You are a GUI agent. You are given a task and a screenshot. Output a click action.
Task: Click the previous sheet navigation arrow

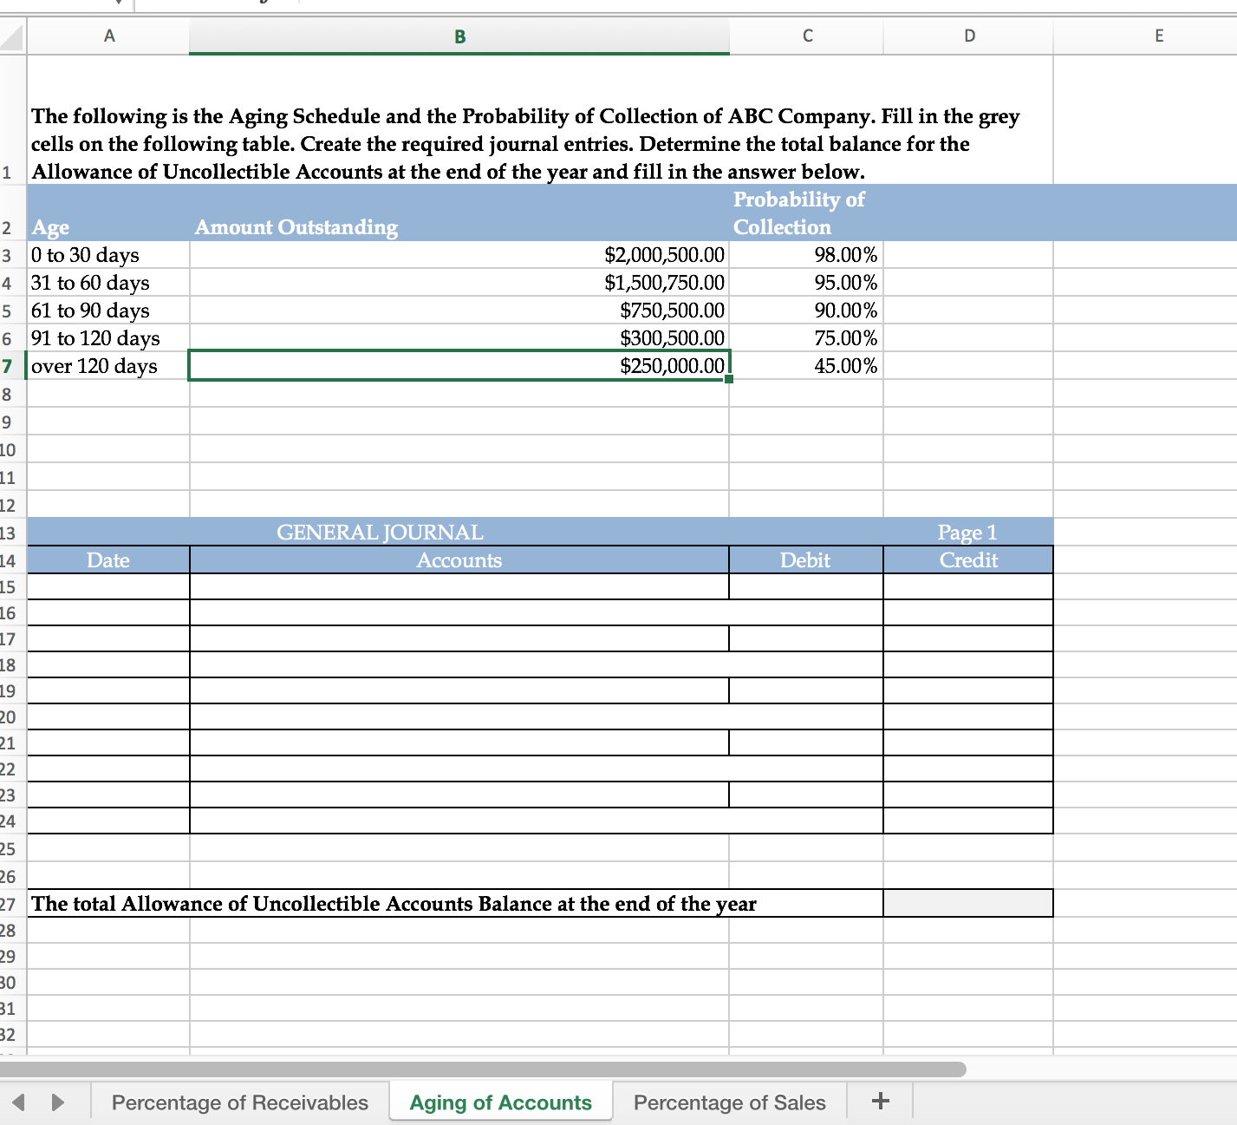pos(19,1102)
